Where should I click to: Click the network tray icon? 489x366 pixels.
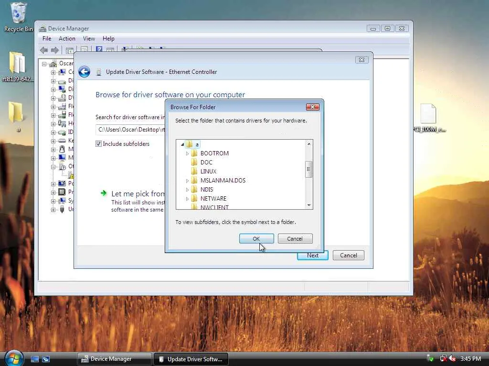[443, 358]
